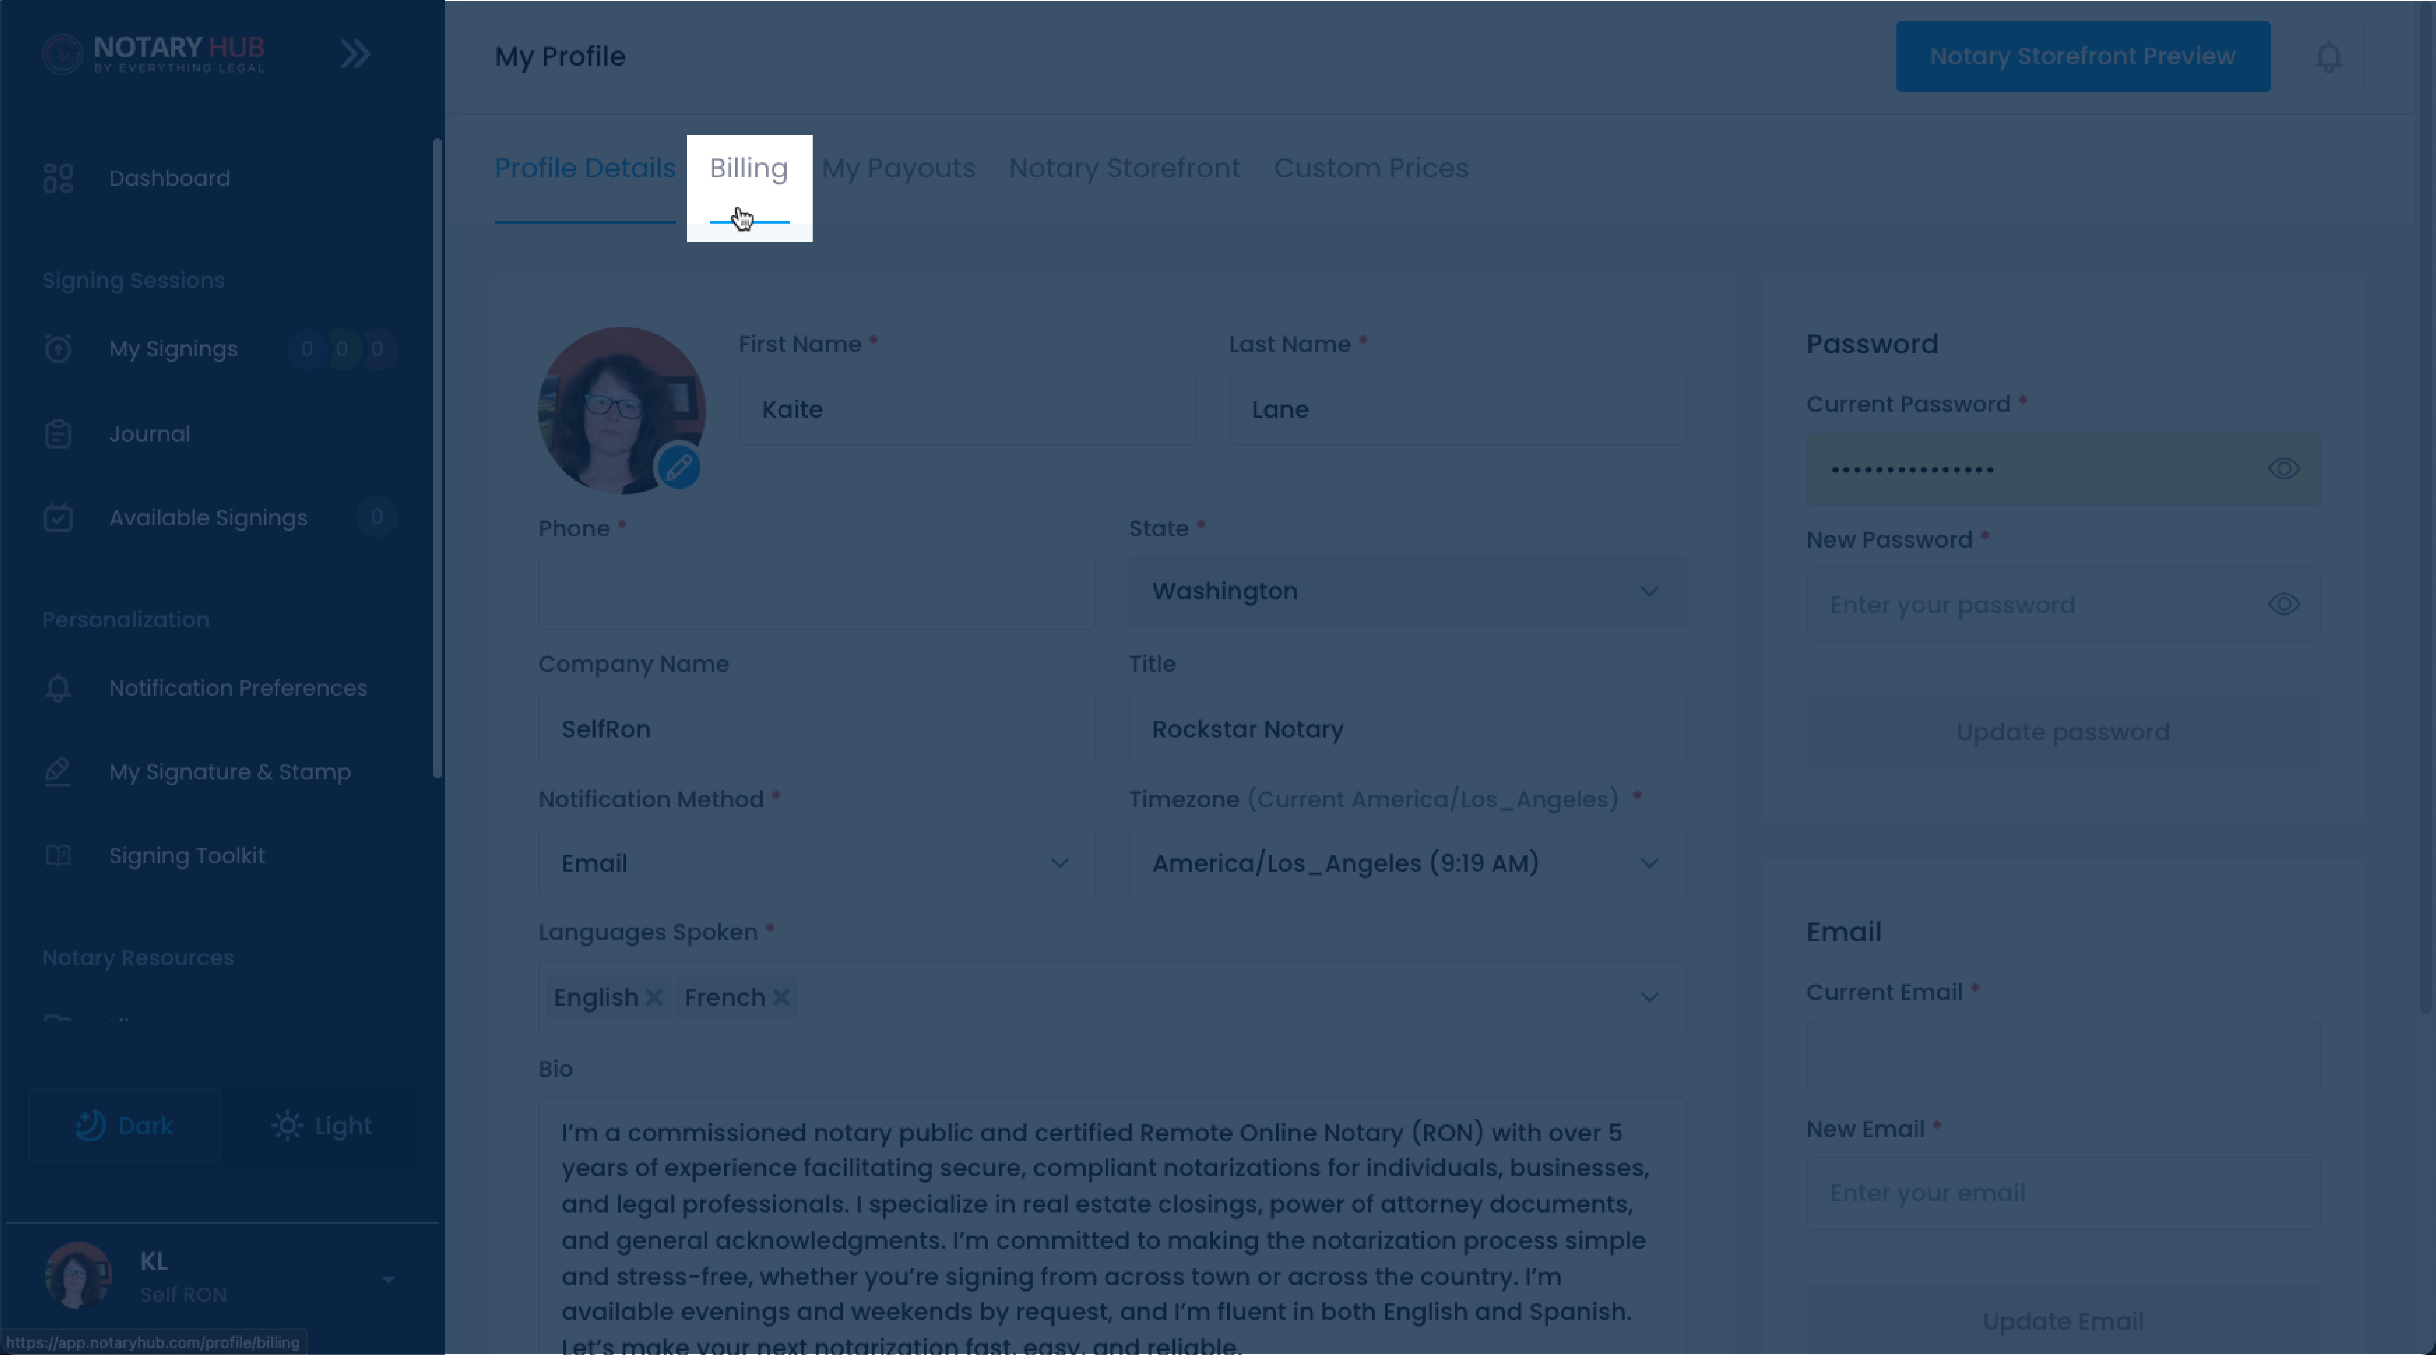Open the Timezone dropdown
This screenshot has height=1355, width=2436.
[x=1407, y=863]
